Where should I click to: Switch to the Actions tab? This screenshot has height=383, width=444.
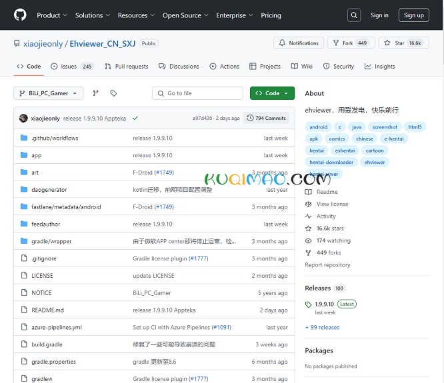click(224, 66)
